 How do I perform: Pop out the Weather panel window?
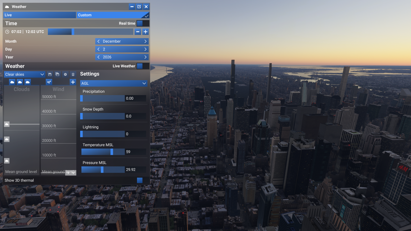tap(139, 7)
